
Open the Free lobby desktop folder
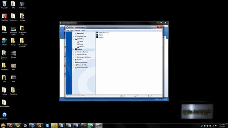tap(4, 66)
